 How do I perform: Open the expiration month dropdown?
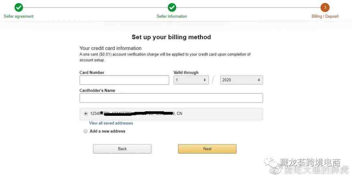tap(191, 80)
